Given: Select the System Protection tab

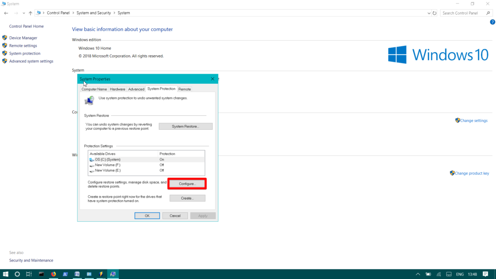Looking at the screenshot, I should click(x=161, y=89).
